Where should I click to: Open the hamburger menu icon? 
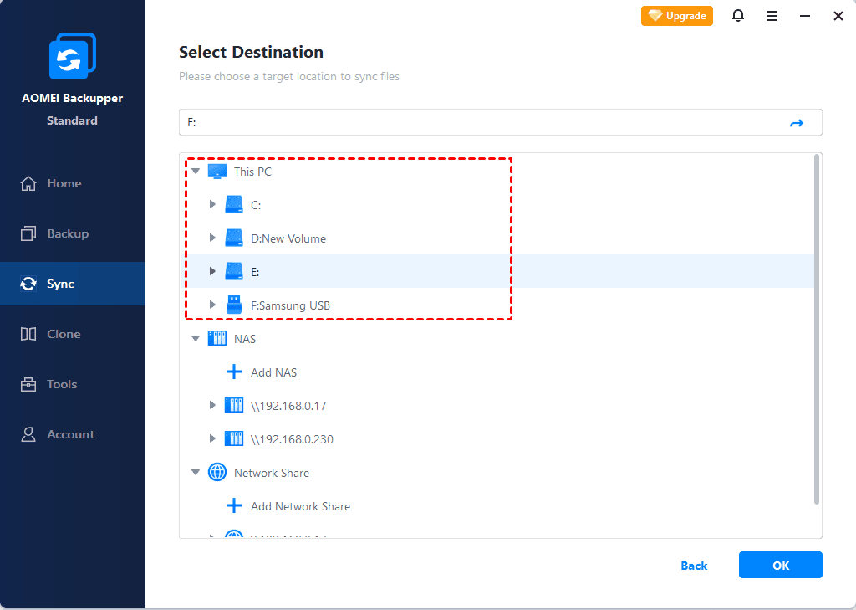[772, 16]
